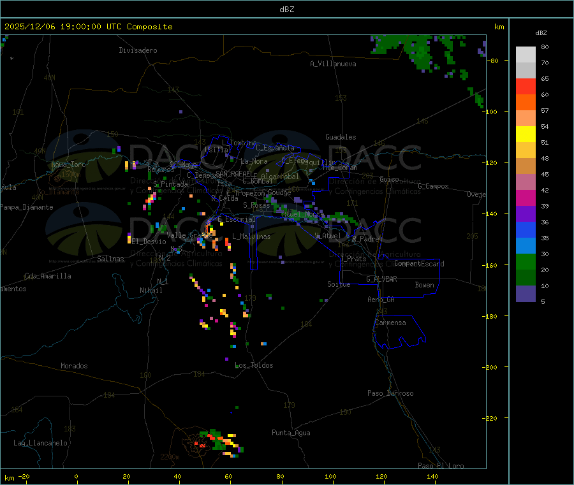Click the 'Lag.Llancanelo' place label
This screenshot has width=574, height=485.
click(41, 443)
